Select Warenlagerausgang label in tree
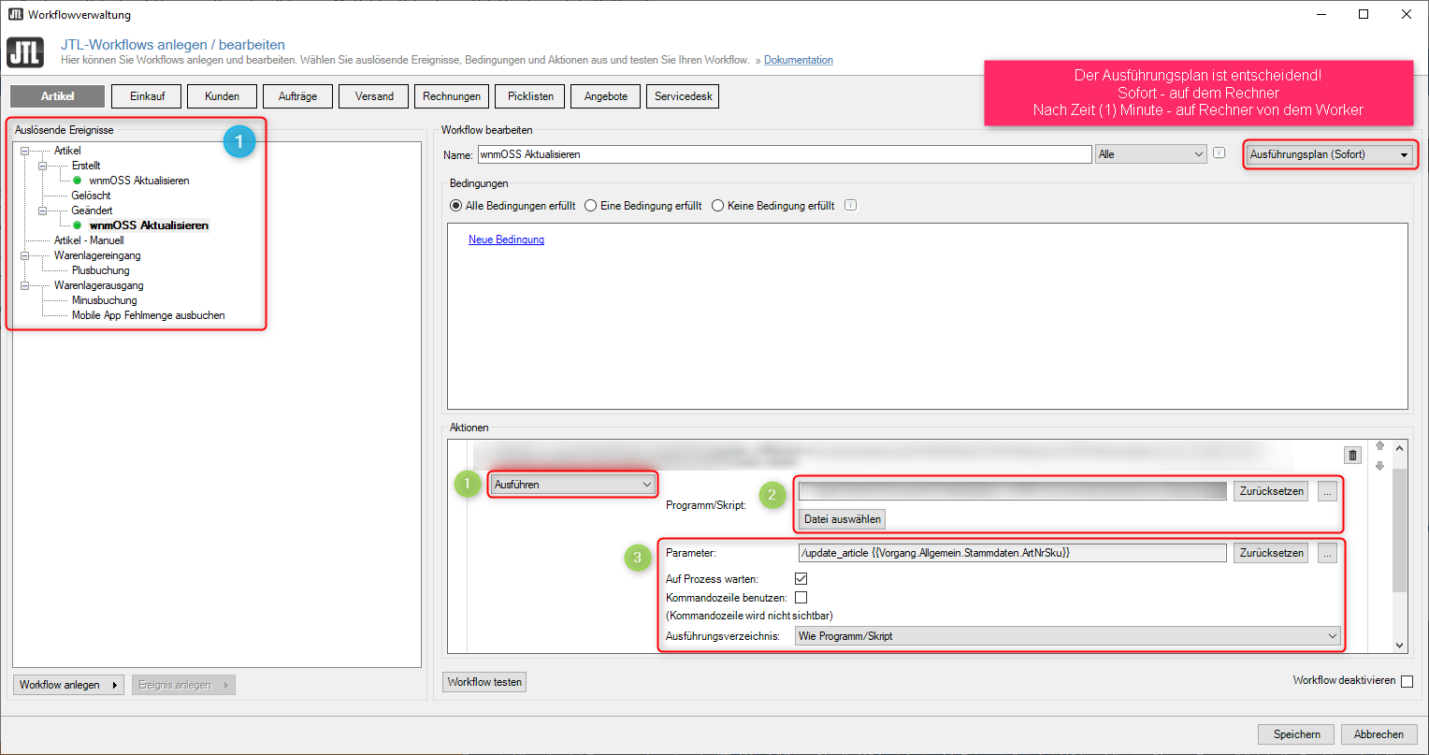 (98, 285)
